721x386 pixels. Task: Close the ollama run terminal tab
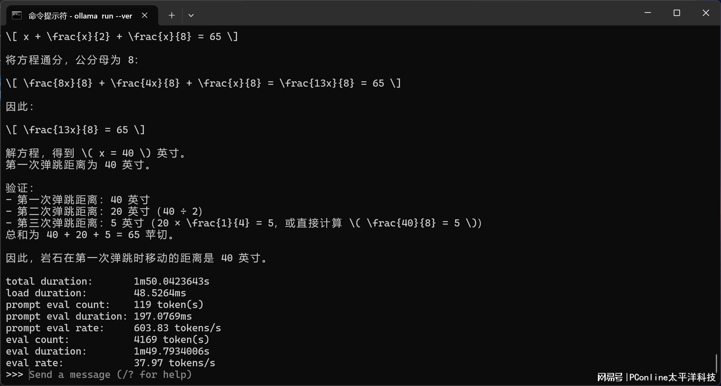click(145, 15)
